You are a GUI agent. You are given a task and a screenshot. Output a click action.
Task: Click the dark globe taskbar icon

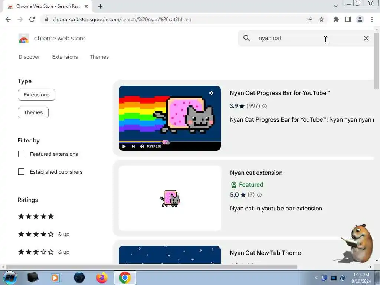click(79, 278)
